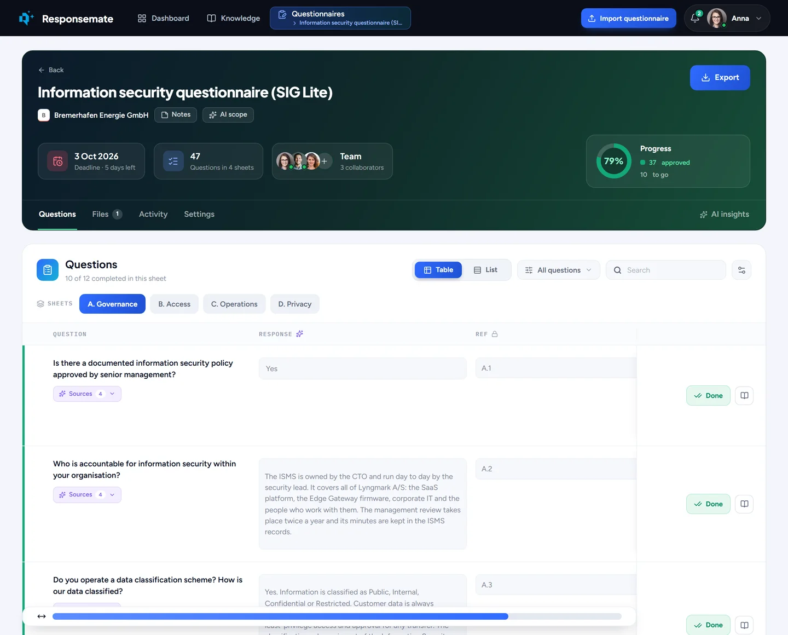Toggle Done status for question A.1
Screen dimensions: 788x635
tap(708, 396)
